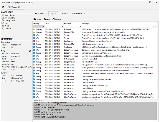Expand the Message filter dropdown
Viewport: 160px width, 122px height.
point(118,27)
